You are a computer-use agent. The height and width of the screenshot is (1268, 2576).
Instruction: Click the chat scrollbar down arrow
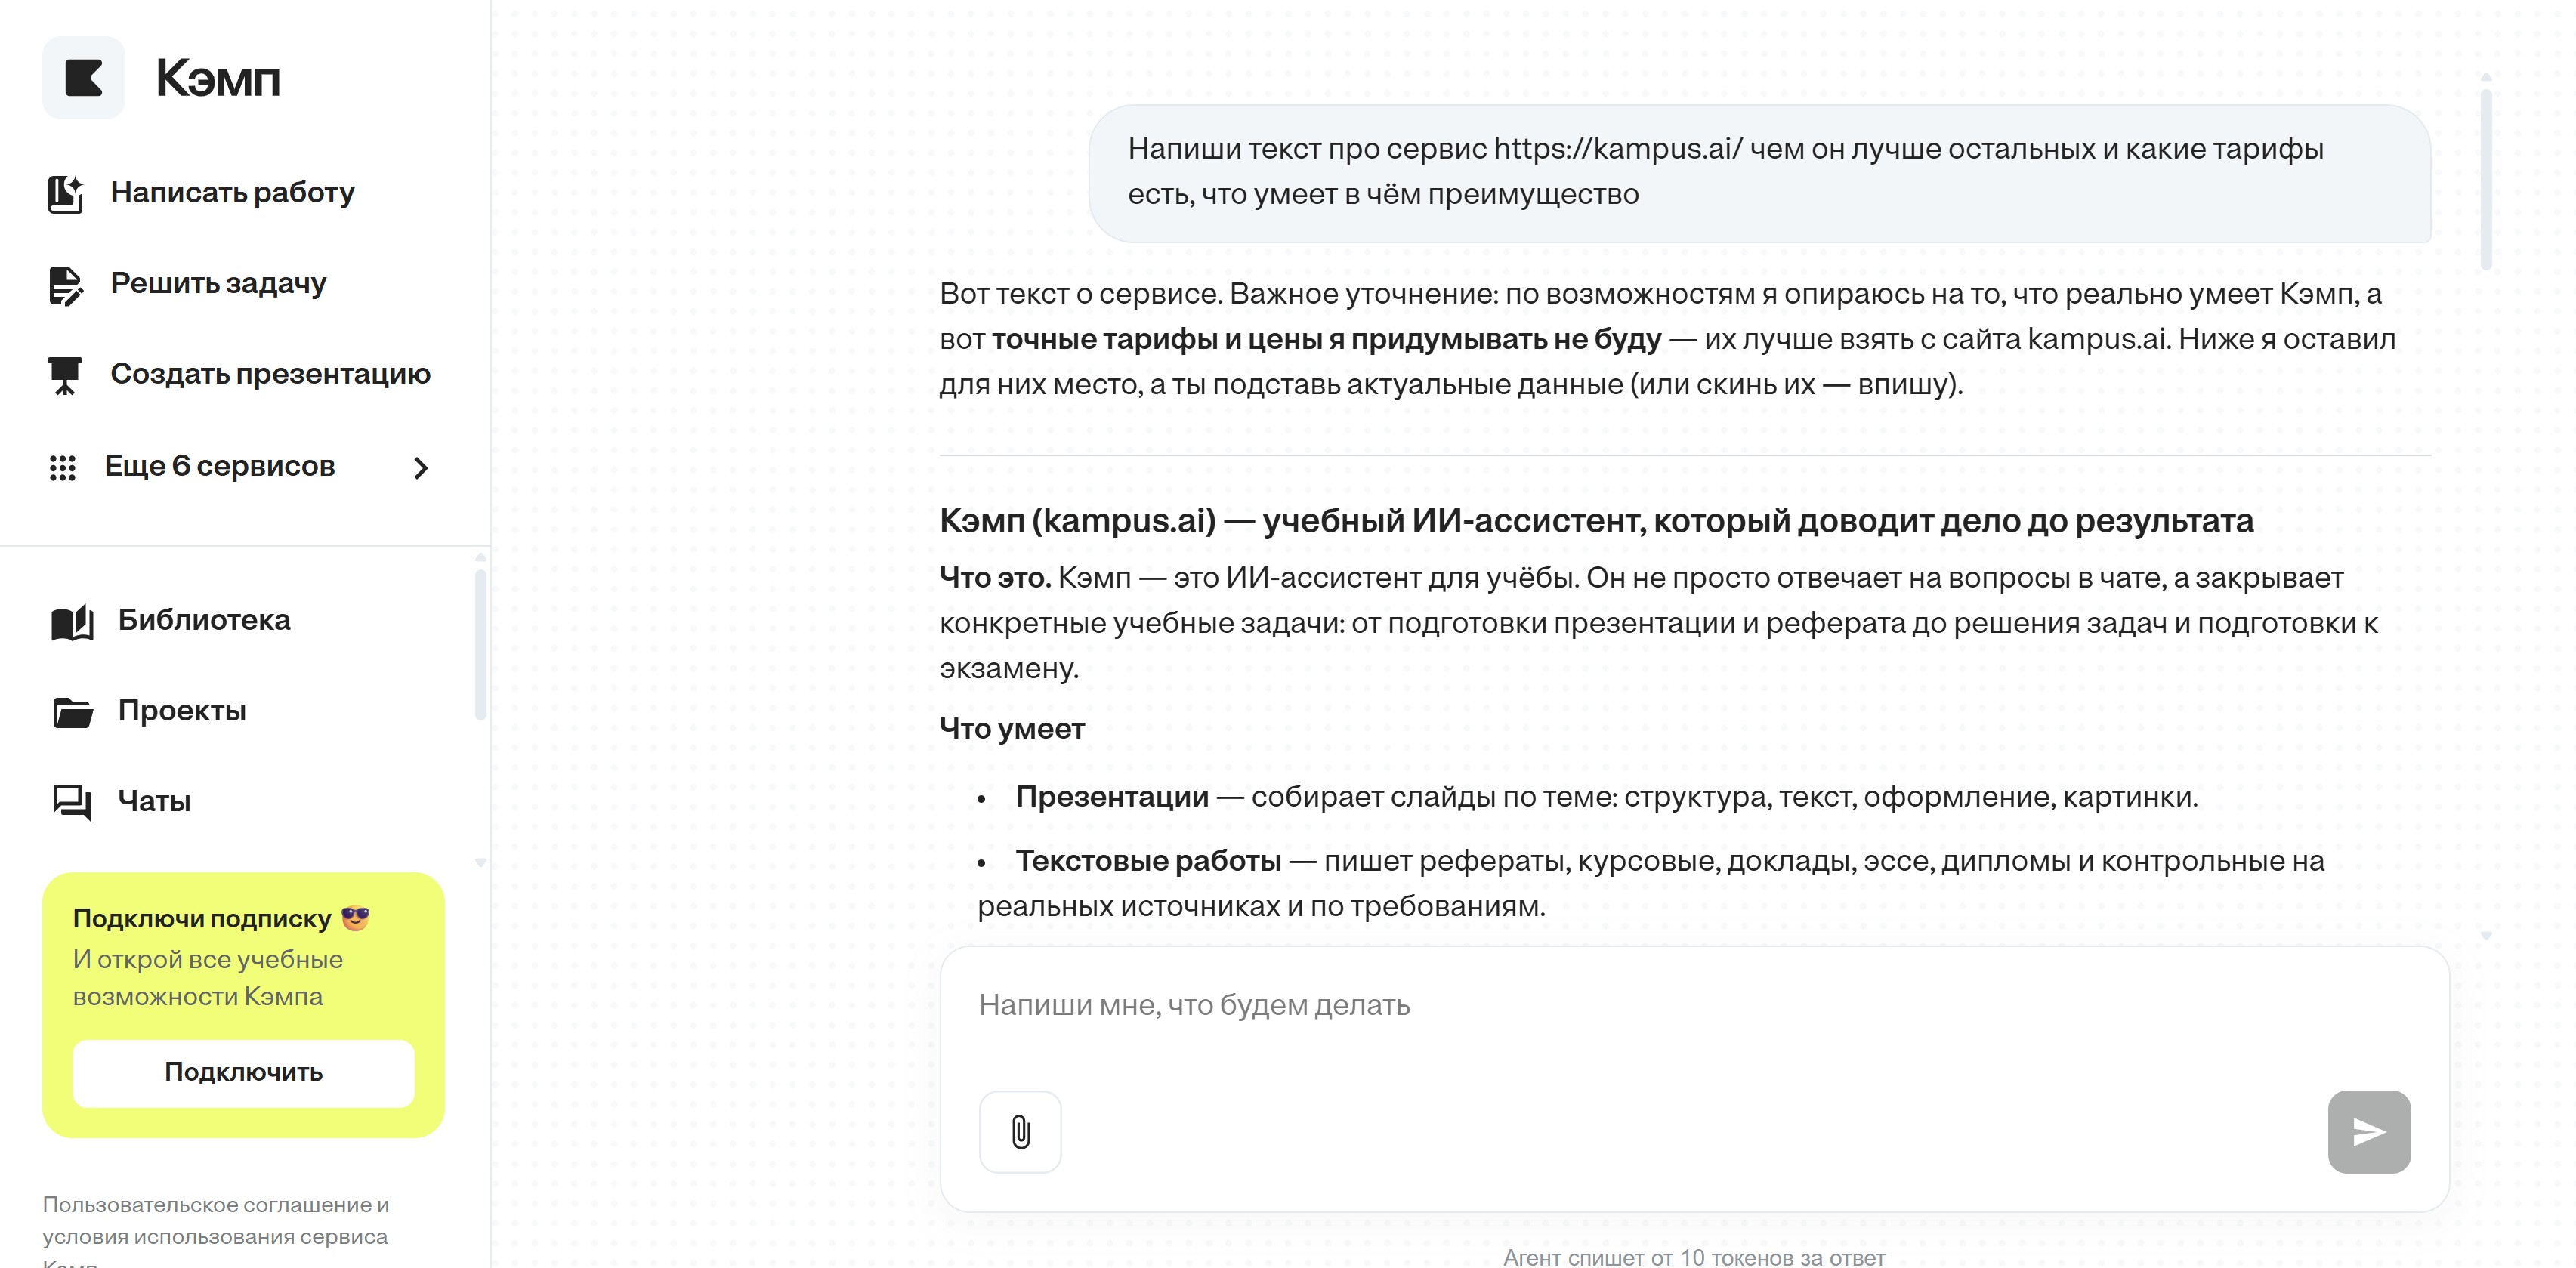coord(2485,936)
